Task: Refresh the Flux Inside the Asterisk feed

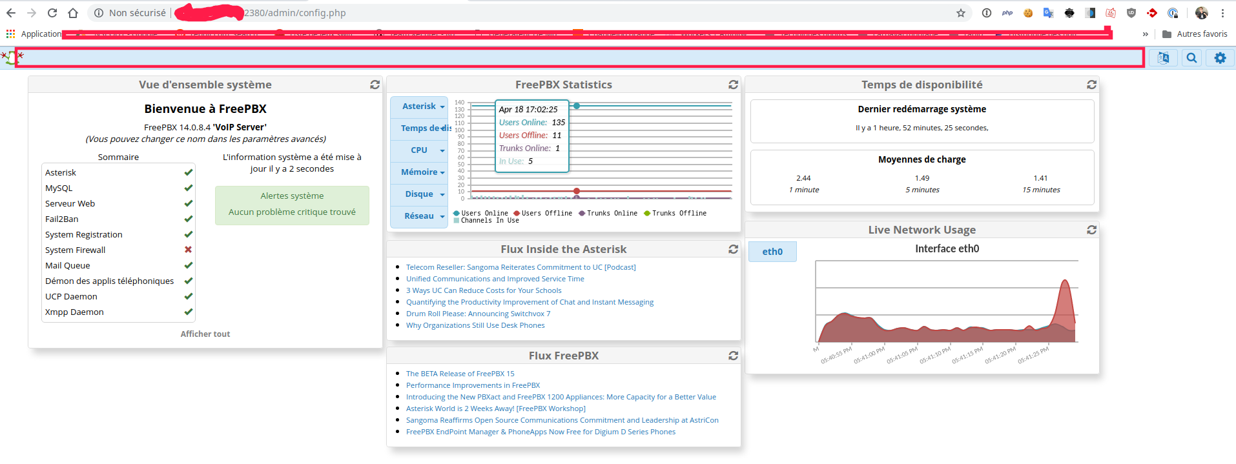Action: pos(733,249)
